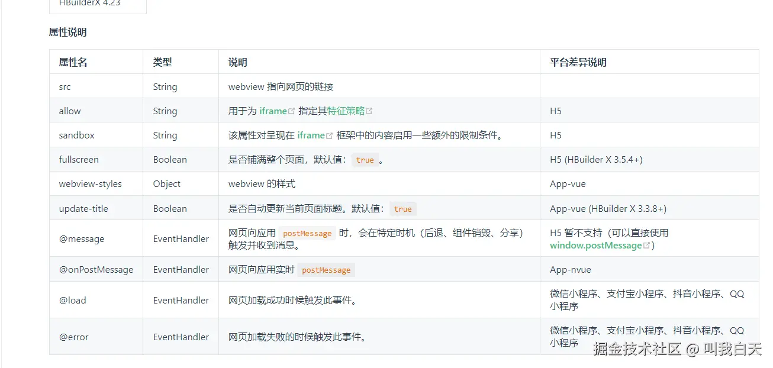This screenshot has width=773, height=368.
Task: Select the @onPostMessage attribute cell
Action: pyautogui.click(x=96, y=269)
